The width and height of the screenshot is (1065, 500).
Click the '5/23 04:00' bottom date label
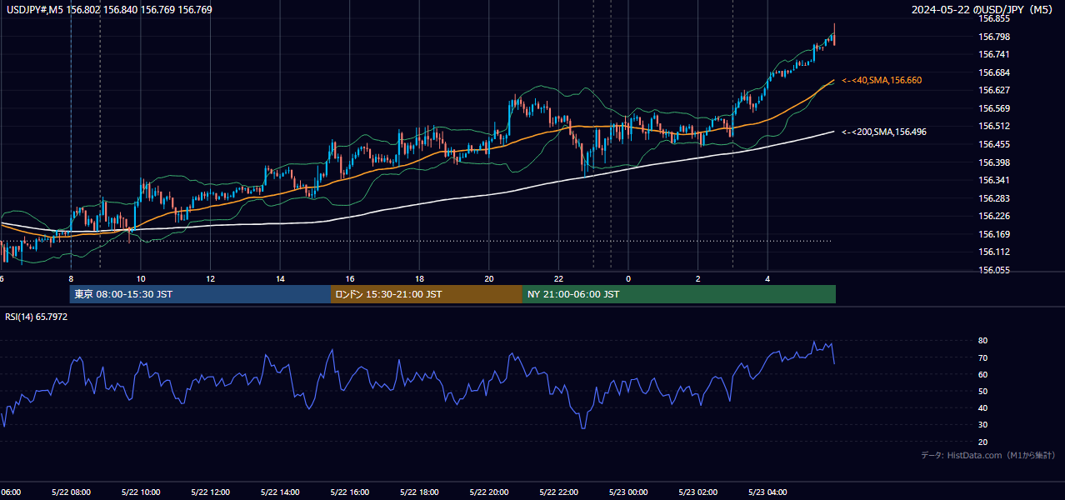coord(767,492)
